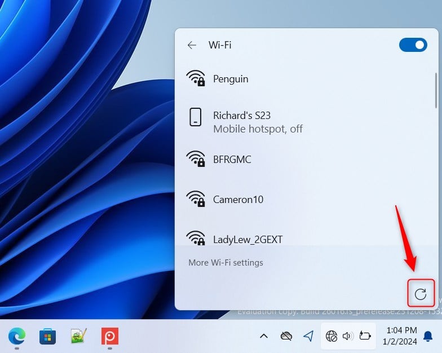Image resolution: width=442 pixels, height=353 pixels.
Task: Open More Wi-Fi settings
Action: [226, 263]
